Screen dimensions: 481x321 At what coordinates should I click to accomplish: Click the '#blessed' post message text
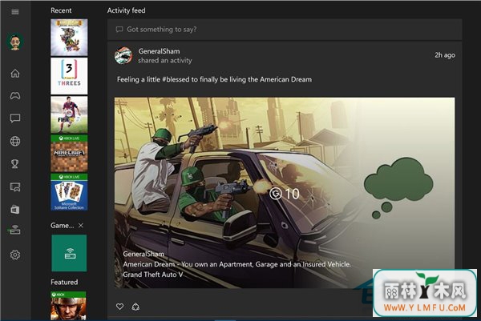(214, 79)
